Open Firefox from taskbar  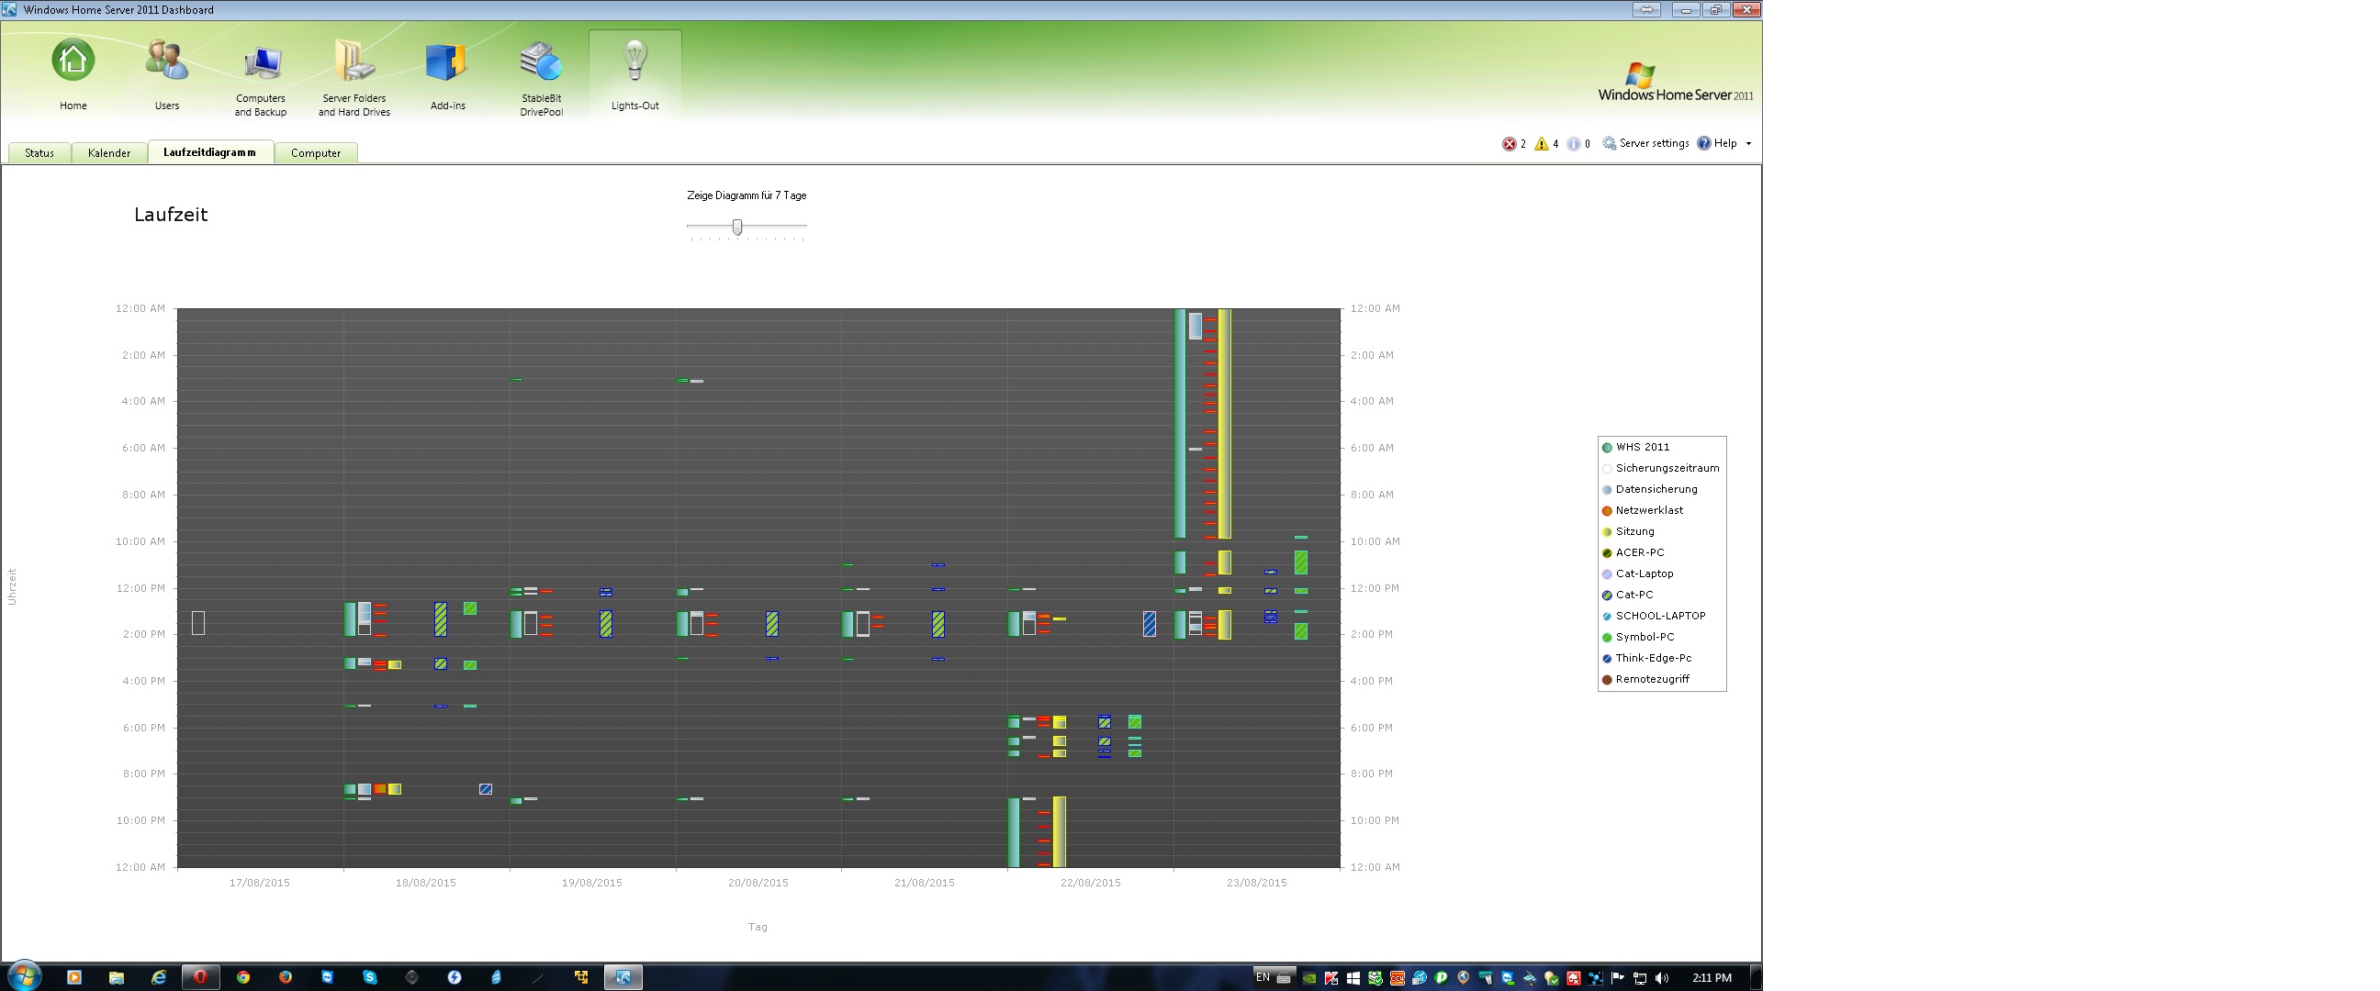(286, 977)
